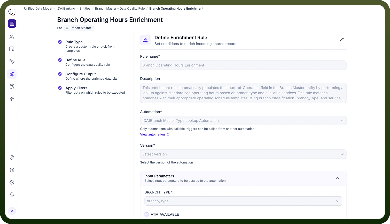The height and width of the screenshot is (224, 390).
Task: Open [DA]Banking breadcrumb
Action: click(66, 9)
